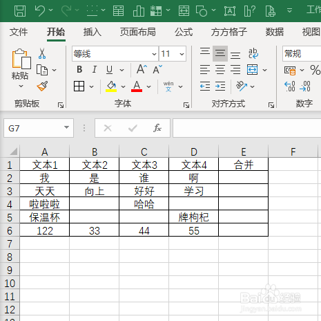
Task: Open the Name Box dropdown arrow
Action: coord(66,127)
